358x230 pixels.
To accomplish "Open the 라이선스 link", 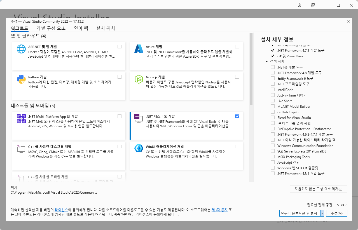I will pos(61,210).
